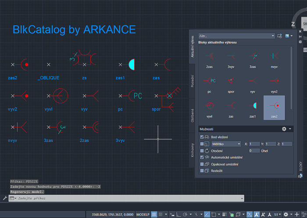Click the Z scale input field
Viewport: 307px width, 218px height.
[287, 144]
